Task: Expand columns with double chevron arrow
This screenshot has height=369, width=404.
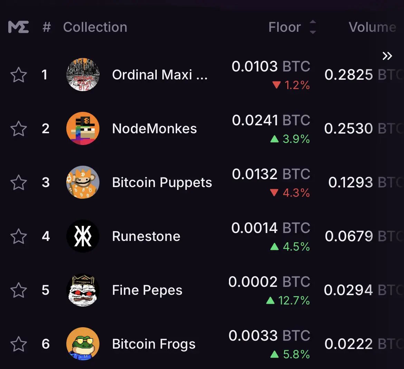Action: (x=387, y=56)
